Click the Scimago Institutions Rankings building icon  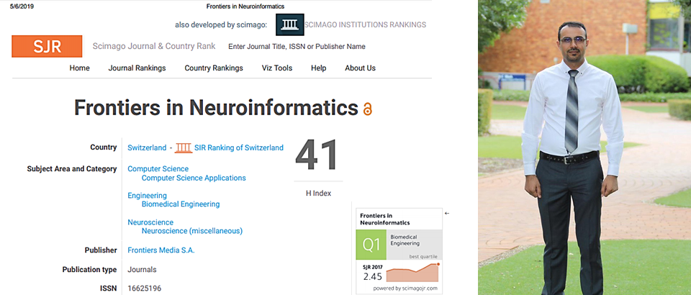point(290,25)
